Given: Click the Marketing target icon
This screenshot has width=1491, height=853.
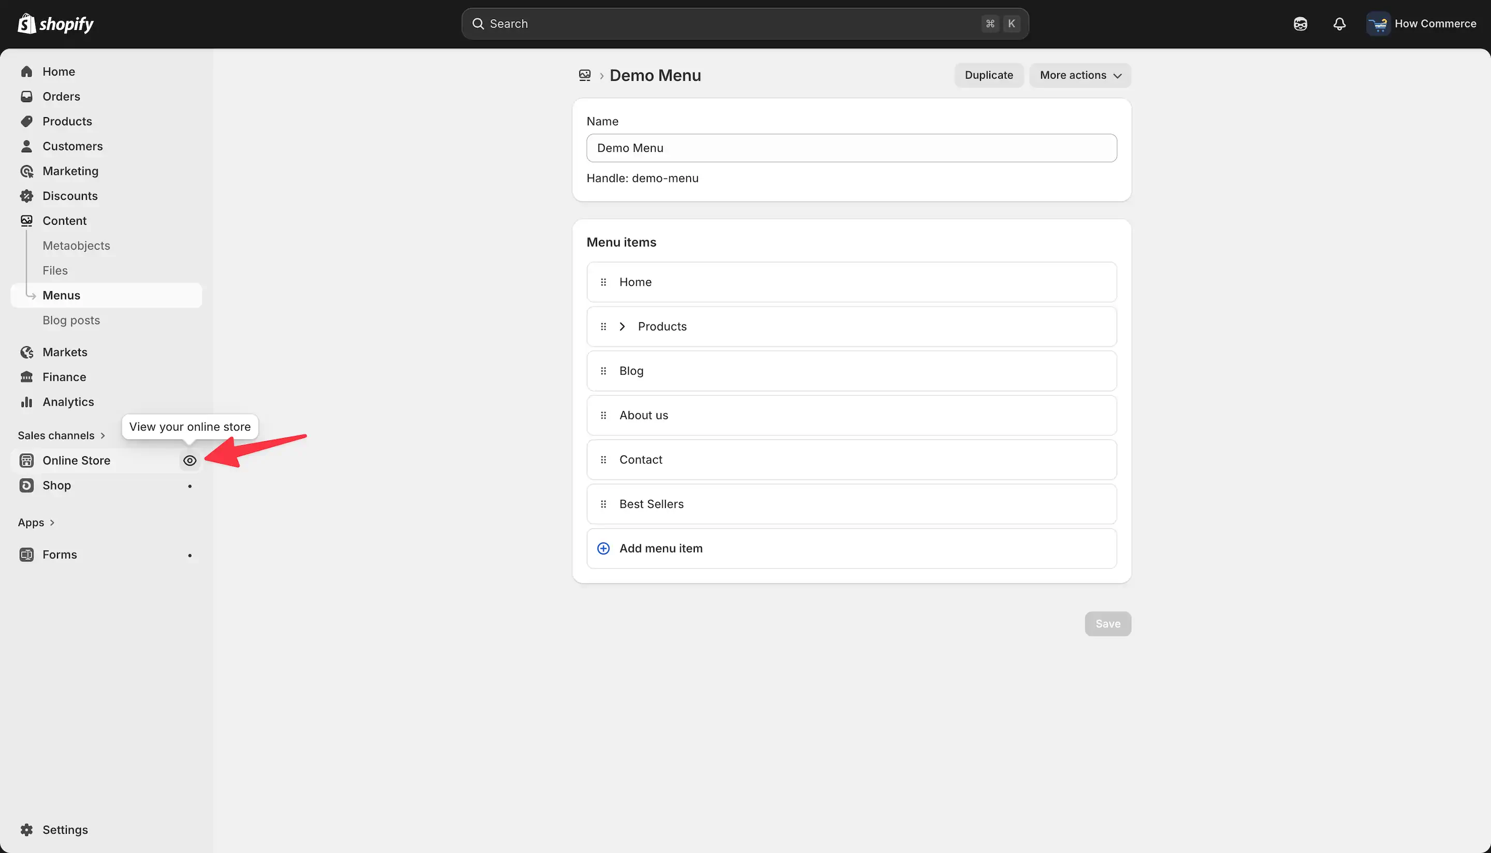Looking at the screenshot, I should pos(26,171).
